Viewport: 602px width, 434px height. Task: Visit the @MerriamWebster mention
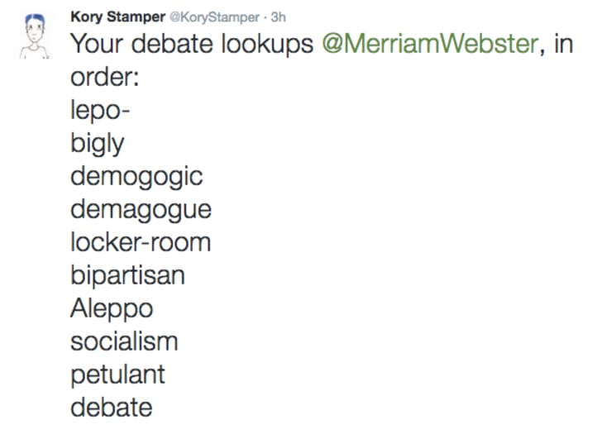[430, 44]
